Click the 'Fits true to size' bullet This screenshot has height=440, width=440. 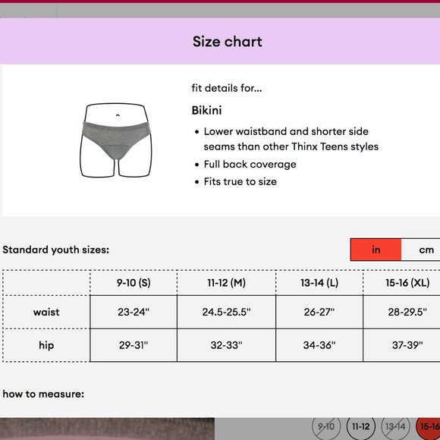[x=240, y=181]
